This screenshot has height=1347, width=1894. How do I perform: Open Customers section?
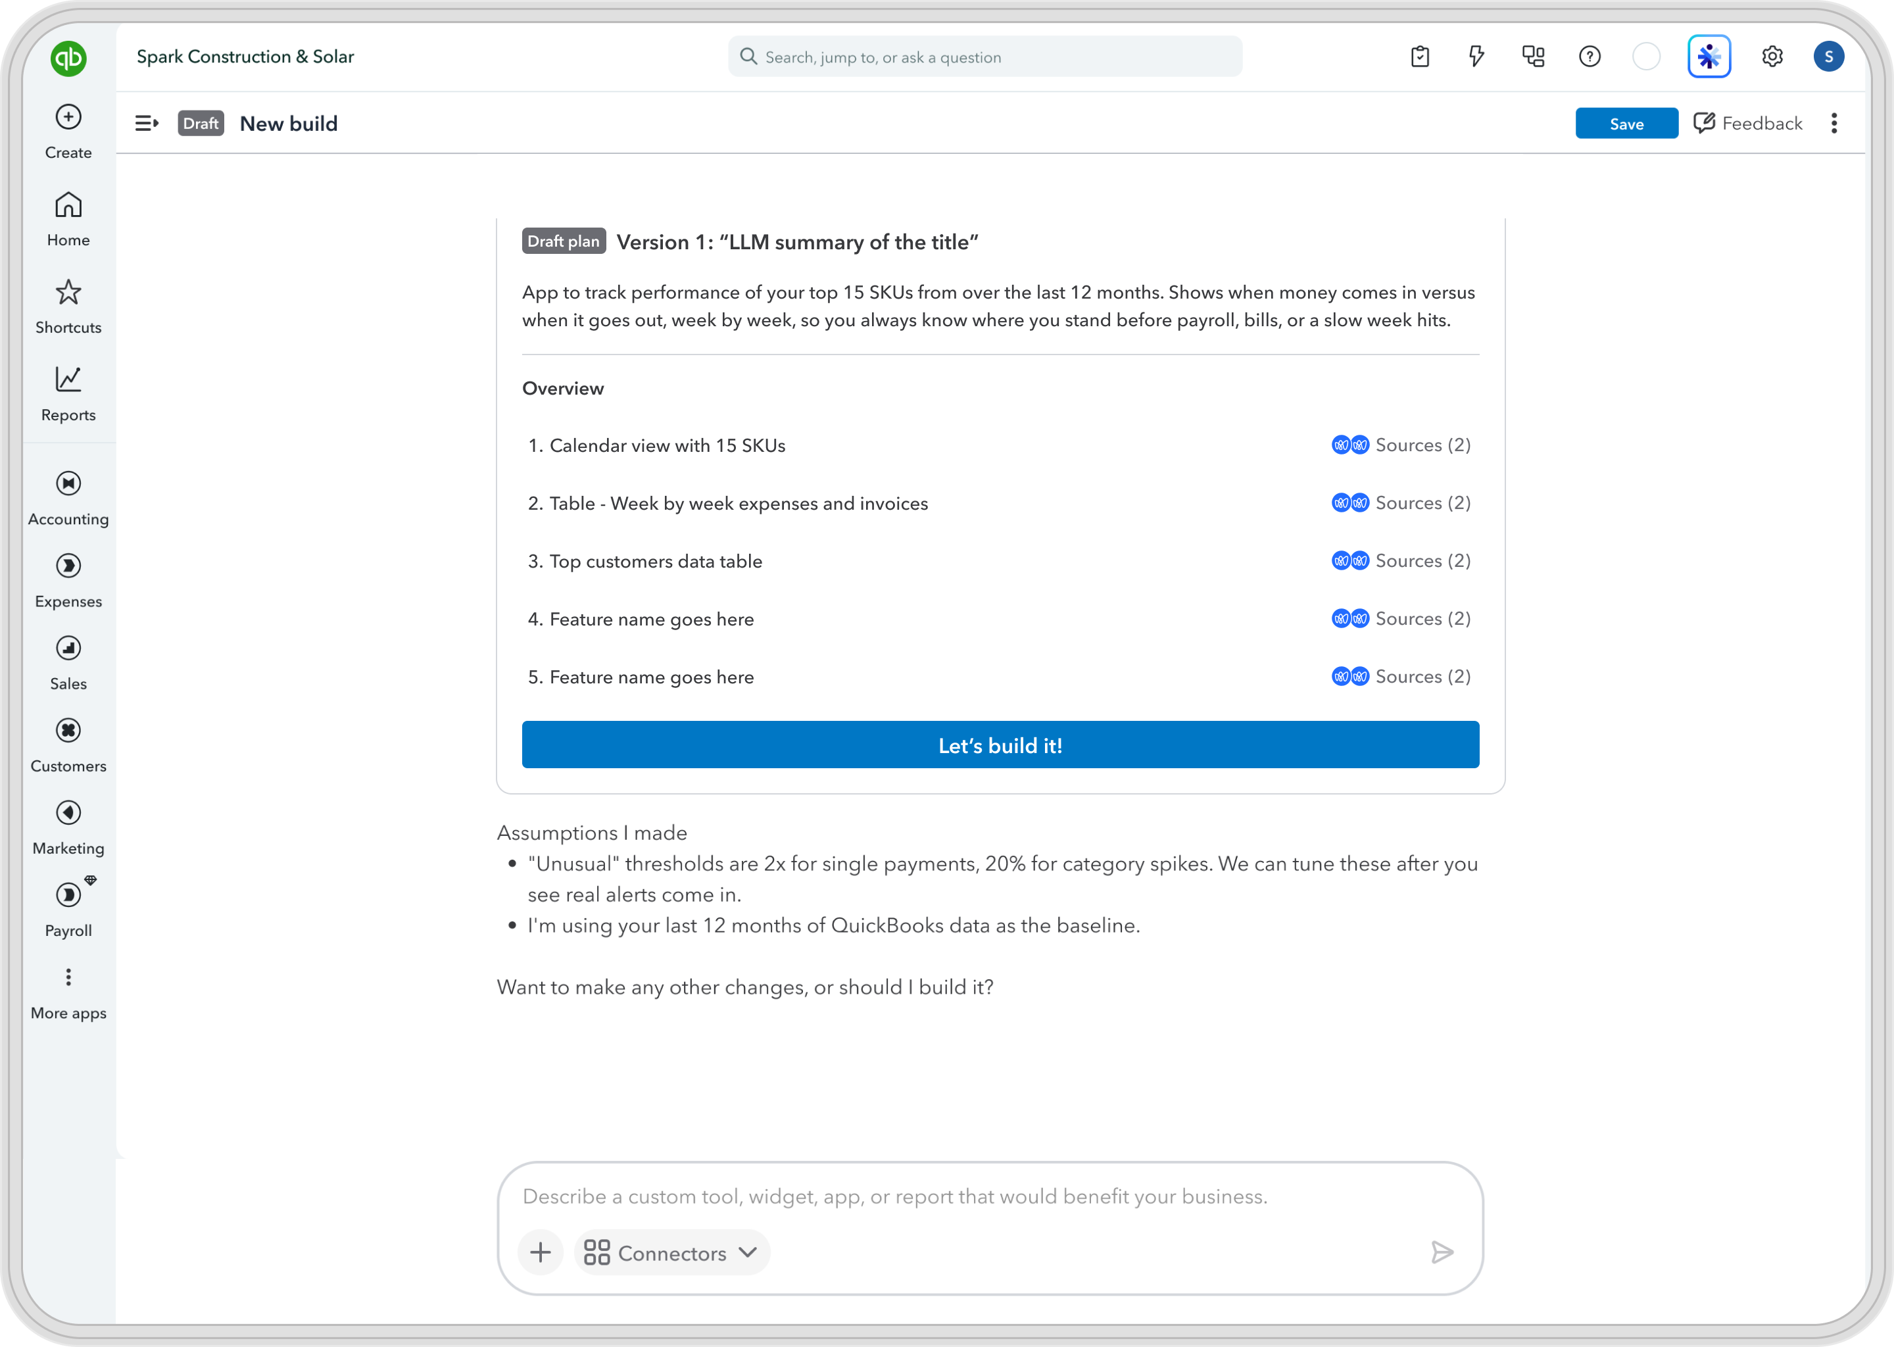point(68,745)
